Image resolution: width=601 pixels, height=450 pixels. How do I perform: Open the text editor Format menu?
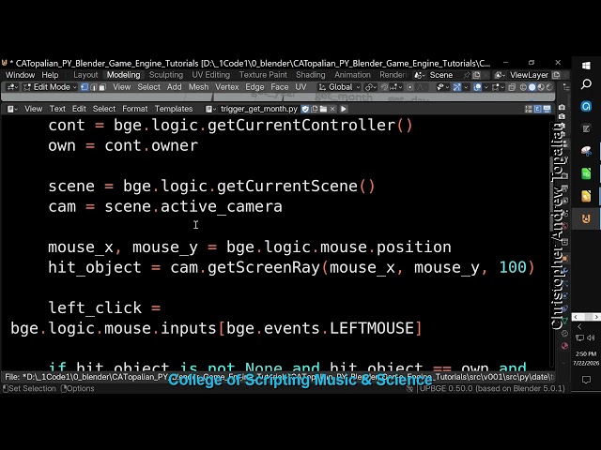pos(135,109)
